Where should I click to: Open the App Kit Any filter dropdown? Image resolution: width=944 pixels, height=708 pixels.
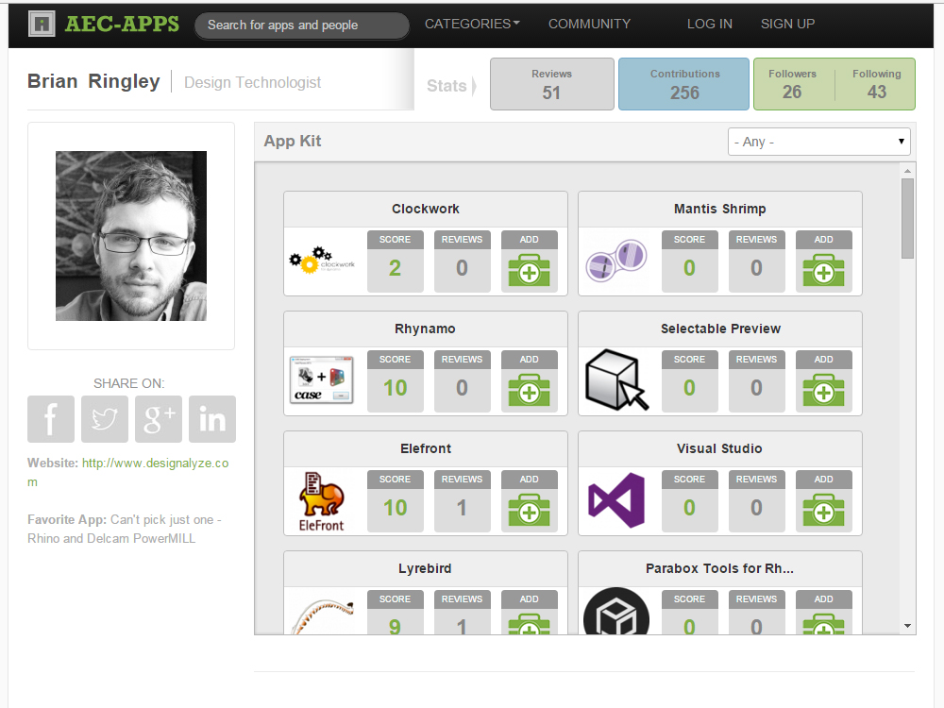[818, 142]
